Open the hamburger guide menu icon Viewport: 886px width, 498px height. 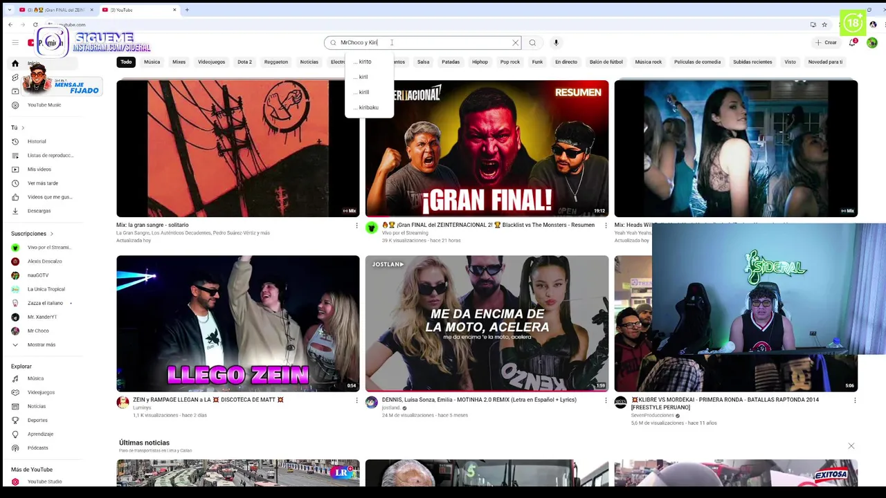pos(15,43)
